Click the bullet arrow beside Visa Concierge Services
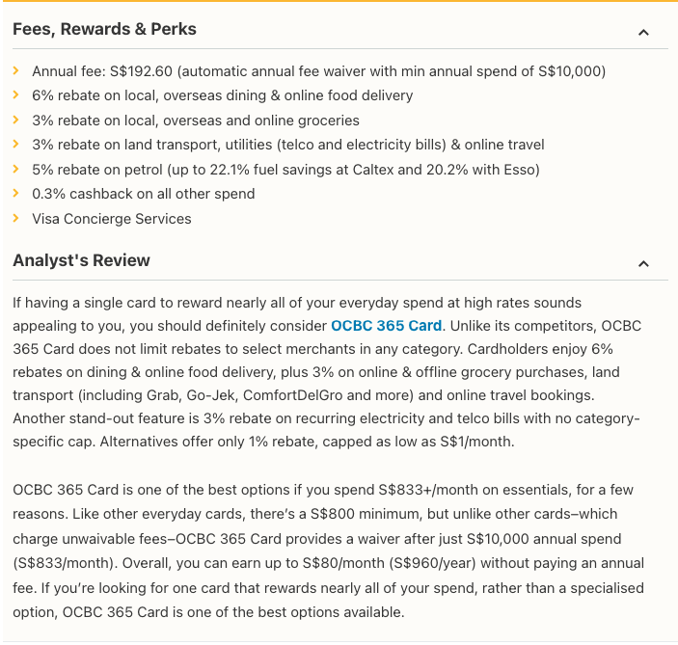The height and width of the screenshot is (645, 678). 16,219
